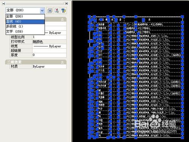Choose 直线 (40) from the list
Screen dimensions: 189x142
pos(25,22)
